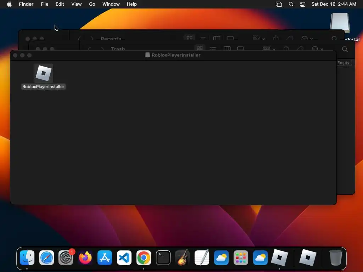This screenshot has width=363, height=272.
Task: Launch GarageBand from the Dock
Action: pyautogui.click(x=183, y=257)
